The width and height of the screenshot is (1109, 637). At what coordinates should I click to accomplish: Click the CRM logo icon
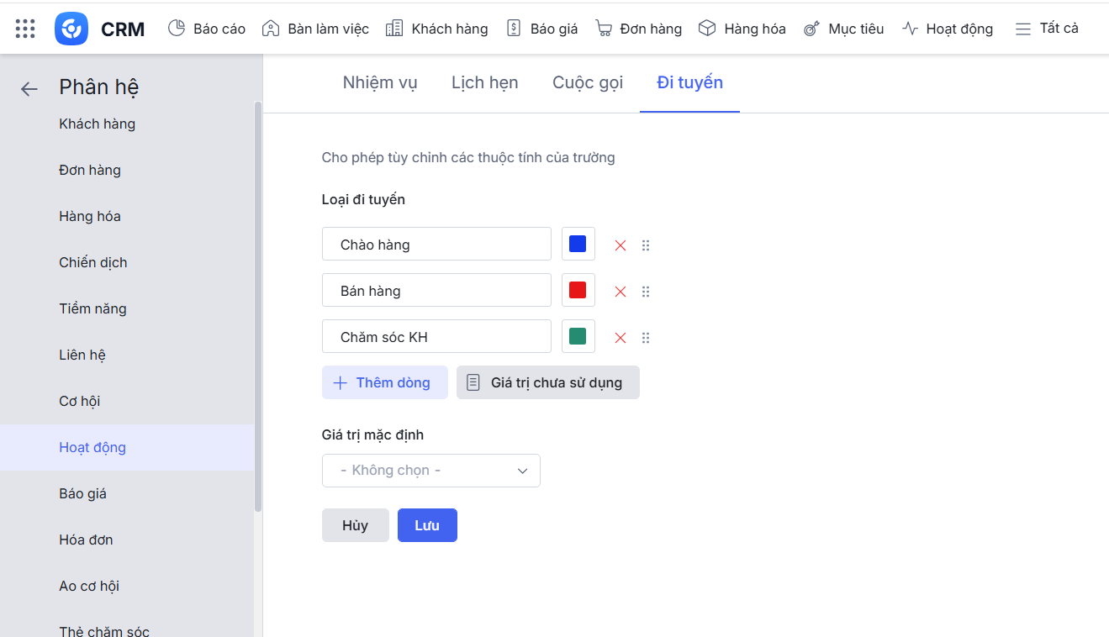coord(71,29)
